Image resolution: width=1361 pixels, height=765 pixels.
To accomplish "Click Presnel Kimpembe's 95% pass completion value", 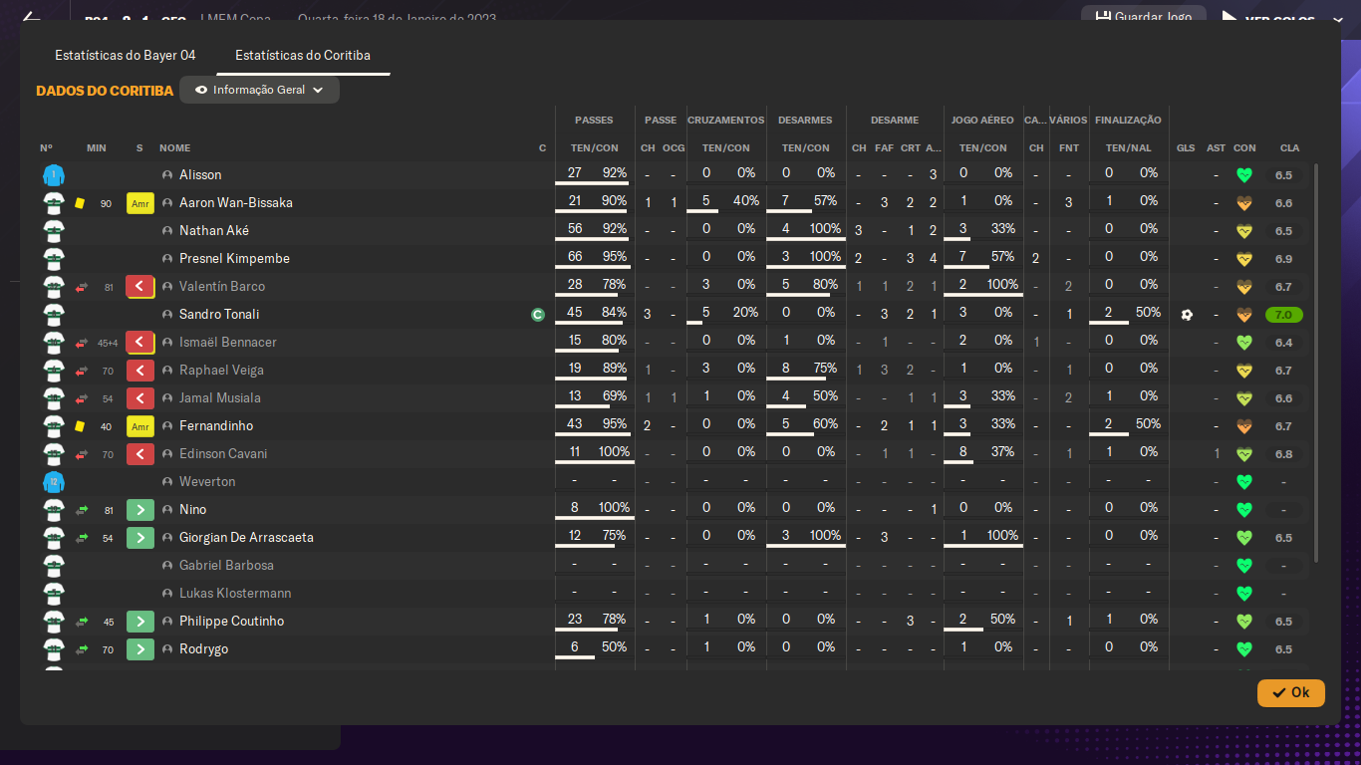I will 615,257.
